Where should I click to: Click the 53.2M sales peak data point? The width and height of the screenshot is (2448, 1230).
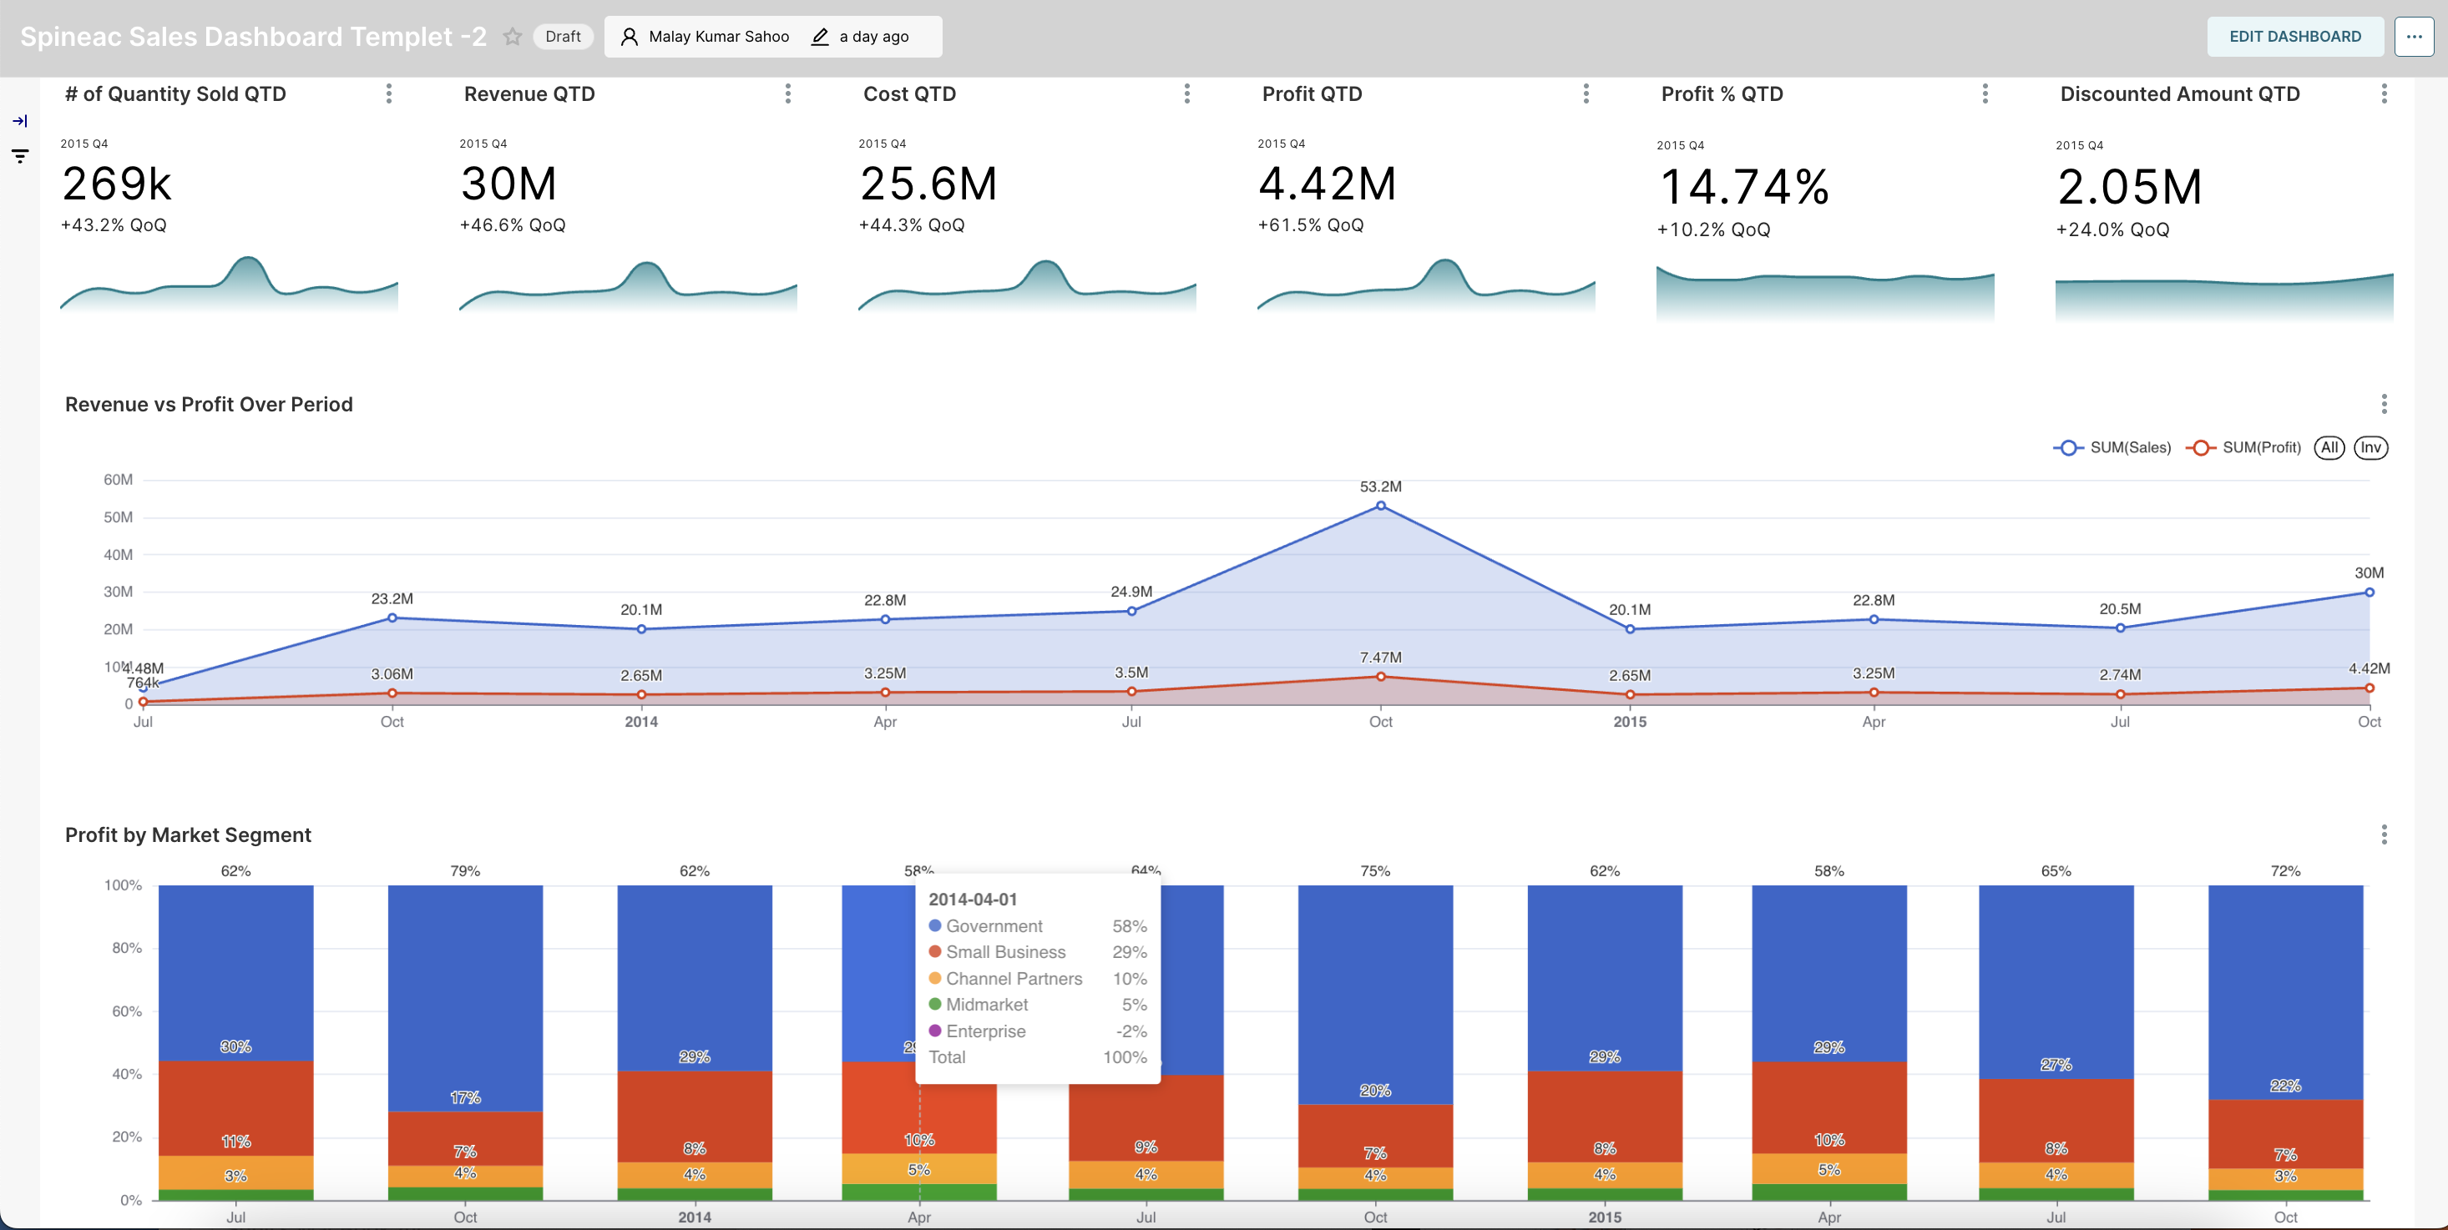[1381, 507]
